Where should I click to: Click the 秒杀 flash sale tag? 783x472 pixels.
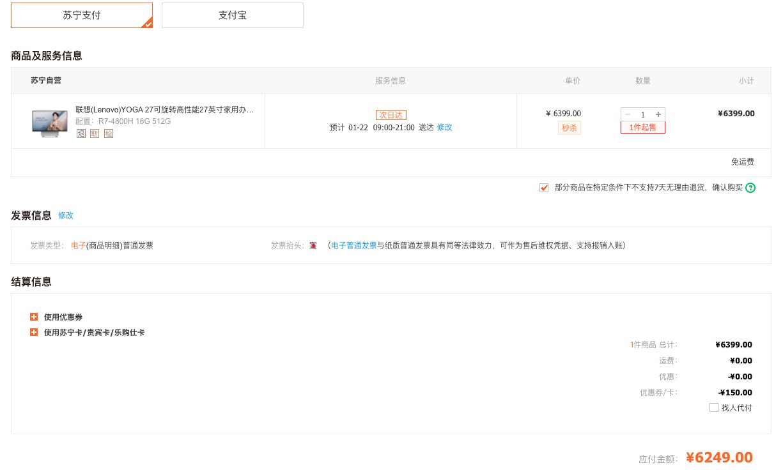click(570, 128)
